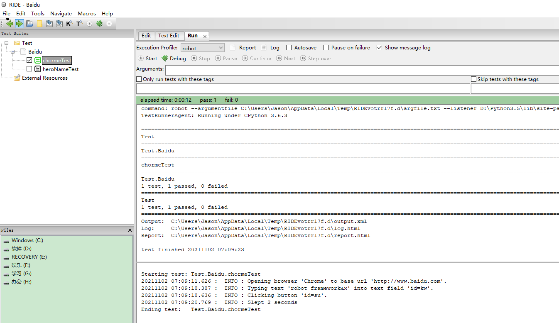This screenshot has width=559, height=323.
Task: Click the Baidu file icon
Action: click(x=23, y=51)
